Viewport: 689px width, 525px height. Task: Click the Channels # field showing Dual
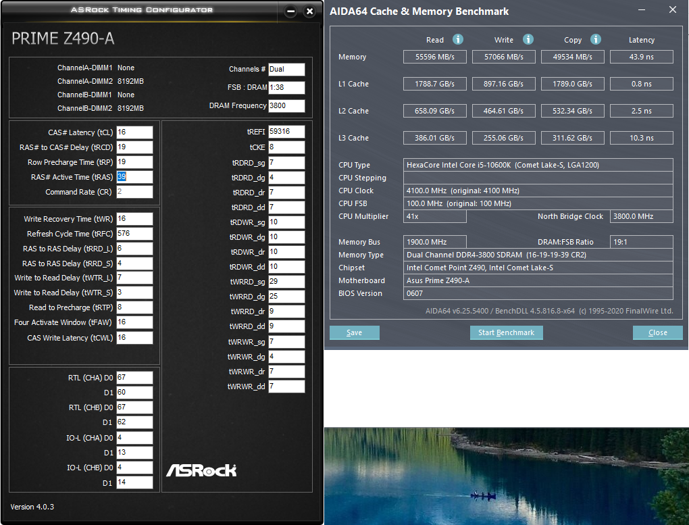click(x=286, y=70)
